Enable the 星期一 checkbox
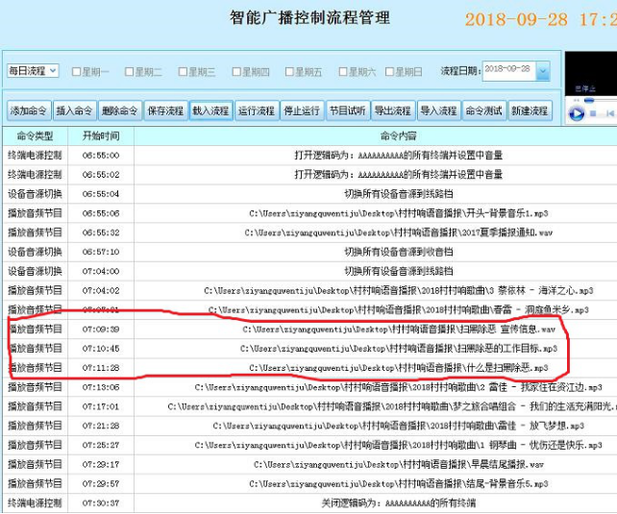 [75, 72]
